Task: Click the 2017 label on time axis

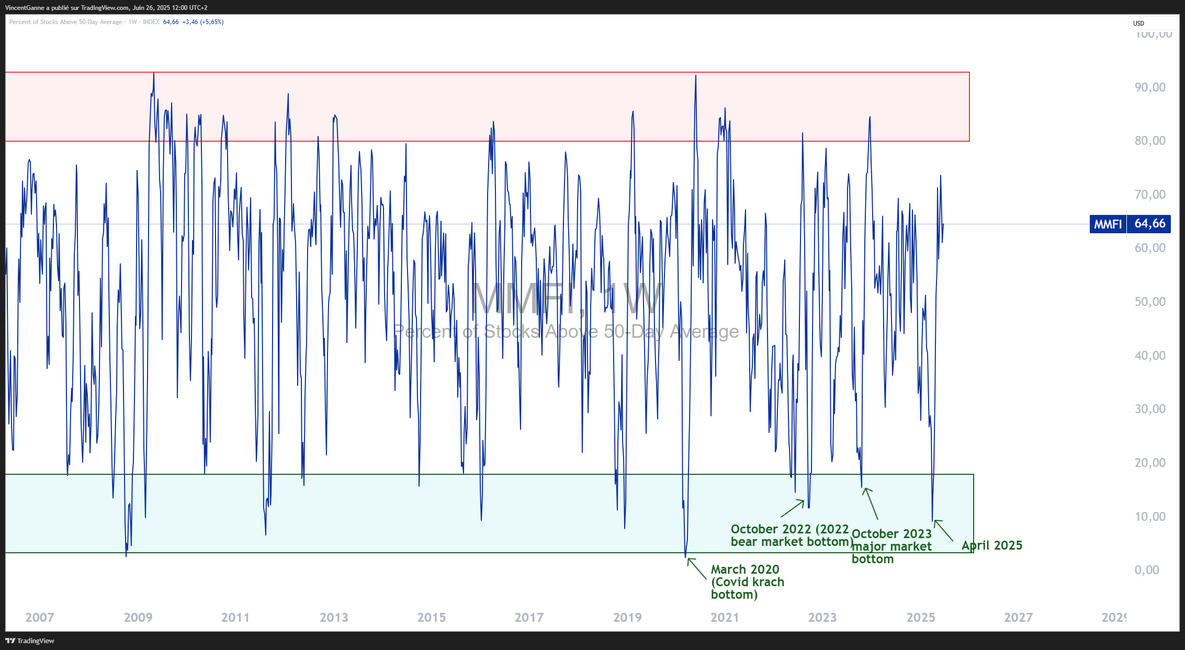Action: (x=529, y=618)
